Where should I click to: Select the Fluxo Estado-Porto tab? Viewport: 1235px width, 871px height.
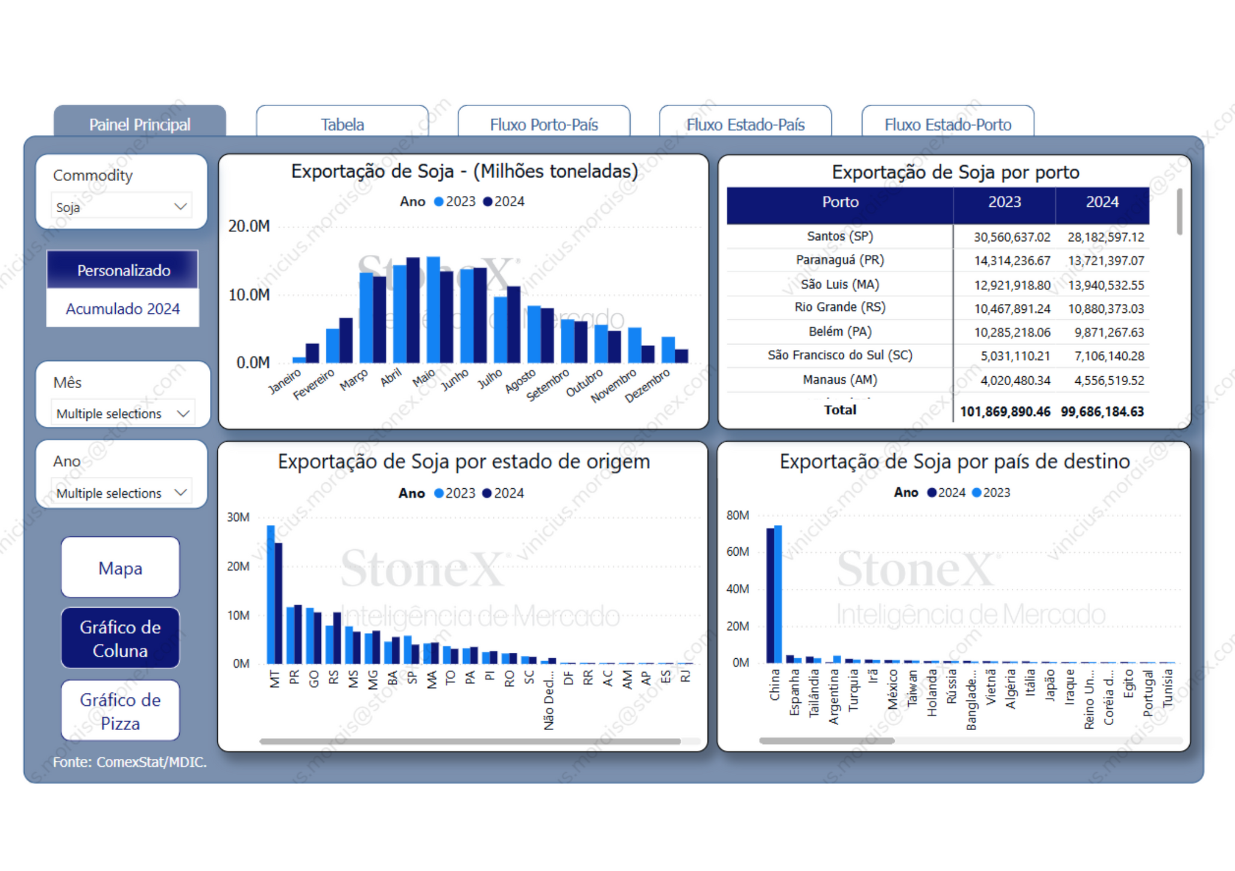pos(947,124)
